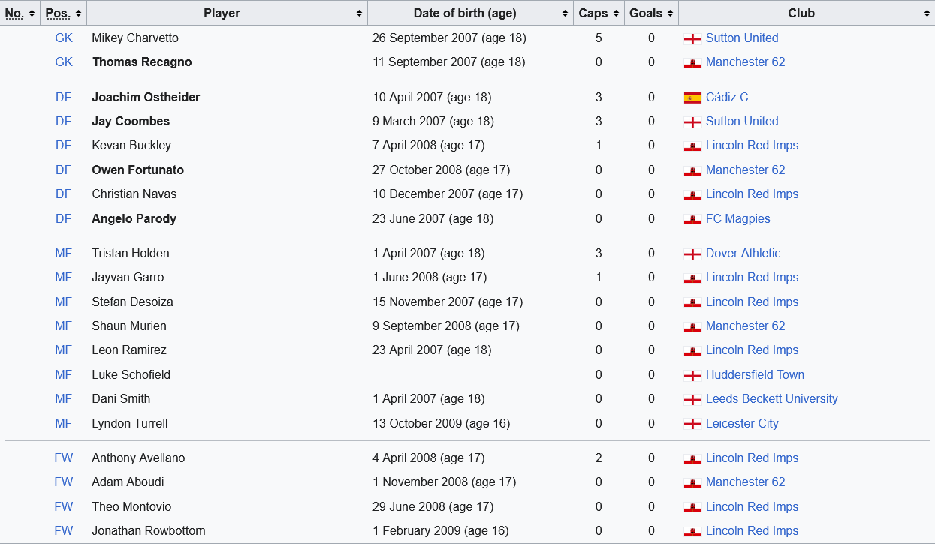
Task: Sort the table by Club column
Action: click(x=806, y=13)
